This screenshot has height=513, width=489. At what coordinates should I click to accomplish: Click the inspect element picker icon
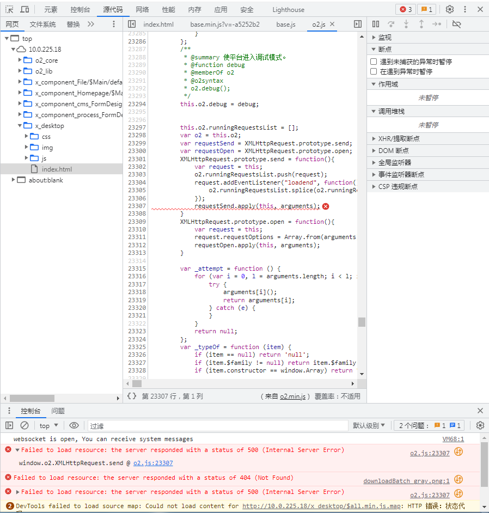tap(9, 9)
